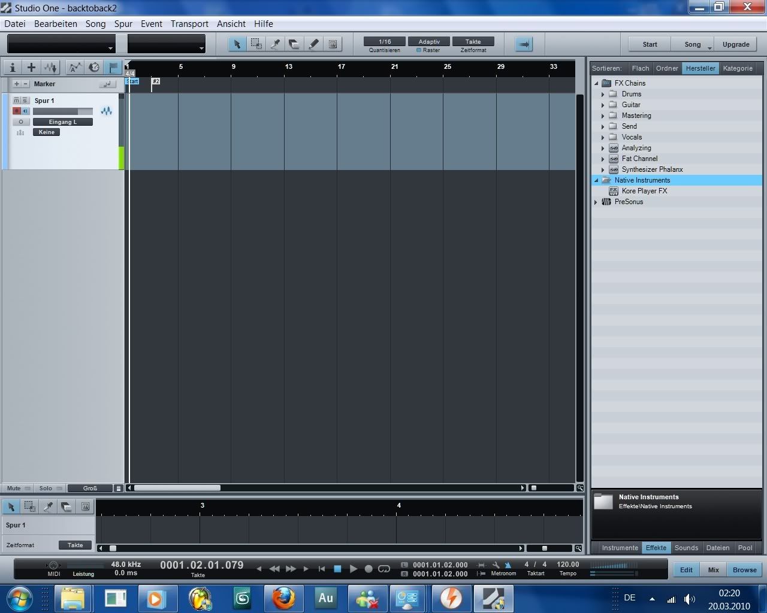The height and width of the screenshot is (613, 767).
Task: Click the rewind button in transport
Action: [x=274, y=569]
